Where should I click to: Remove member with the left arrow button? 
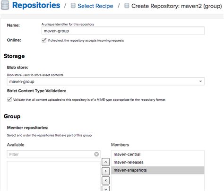[x=106, y=180]
